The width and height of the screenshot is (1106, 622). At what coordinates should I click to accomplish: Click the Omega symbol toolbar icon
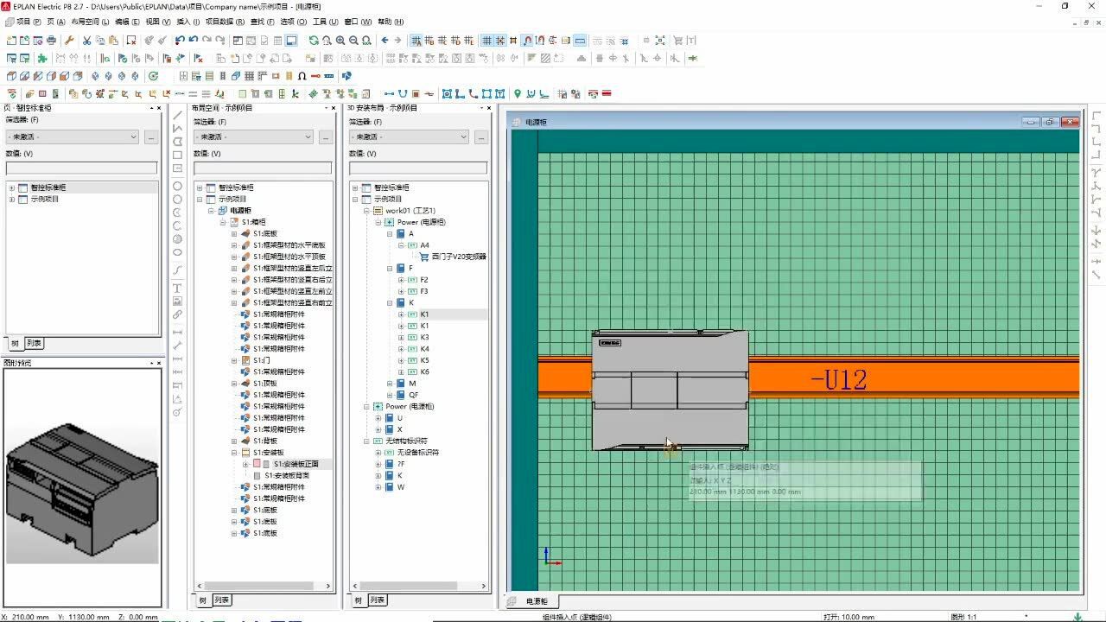pos(302,76)
